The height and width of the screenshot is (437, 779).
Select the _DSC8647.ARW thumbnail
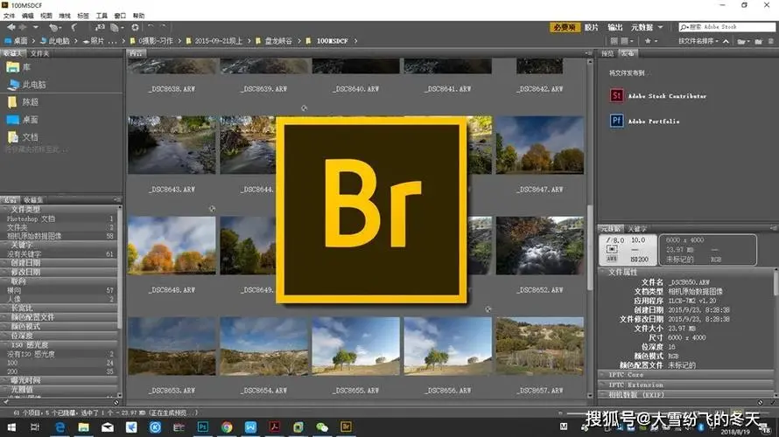[540, 145]
